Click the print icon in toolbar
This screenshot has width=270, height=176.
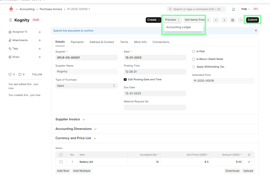(x=233, y=20)
